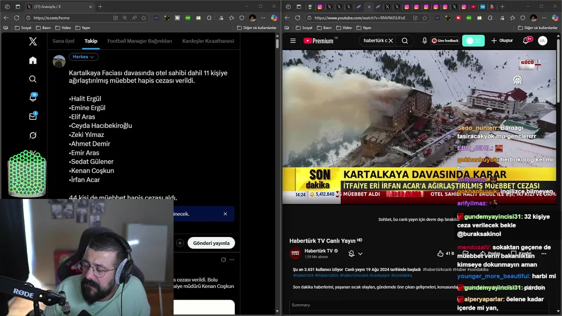Favorite this page via star in X address bar
The image size is (562, 316).
click(x=144, y=18)
